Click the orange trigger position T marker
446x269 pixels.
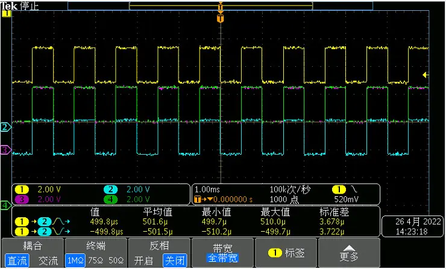[220, 19]
